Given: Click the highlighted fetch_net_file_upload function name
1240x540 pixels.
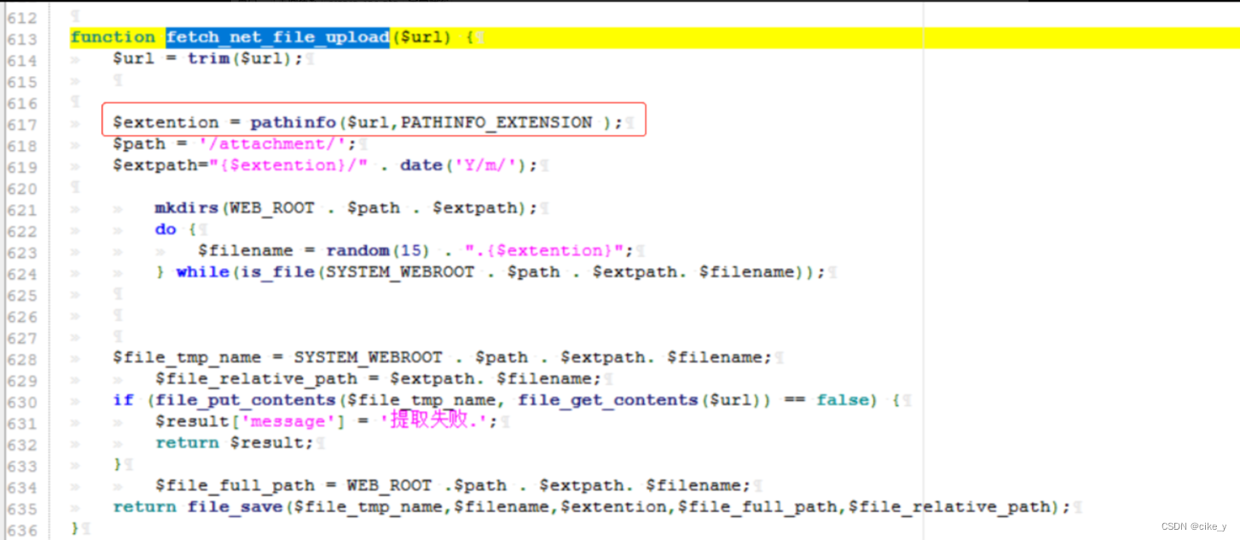Looking at the screenshot, I should (278, 38).
